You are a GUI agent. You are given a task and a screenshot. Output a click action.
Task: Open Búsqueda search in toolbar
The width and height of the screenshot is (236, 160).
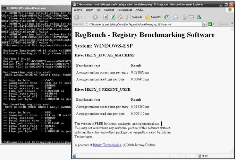[x=134, y=17]
